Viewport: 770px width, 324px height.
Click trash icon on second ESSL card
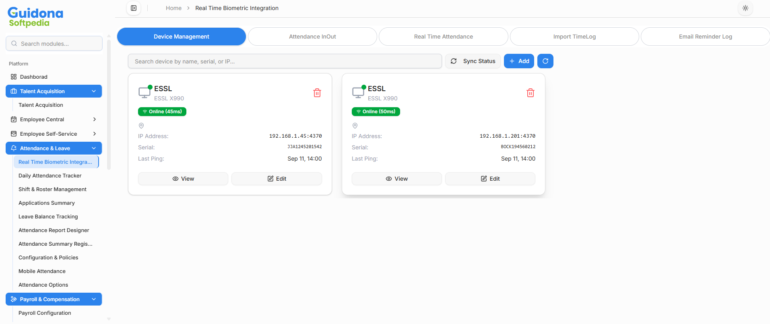pyautogui.click(x=531, y=93)
